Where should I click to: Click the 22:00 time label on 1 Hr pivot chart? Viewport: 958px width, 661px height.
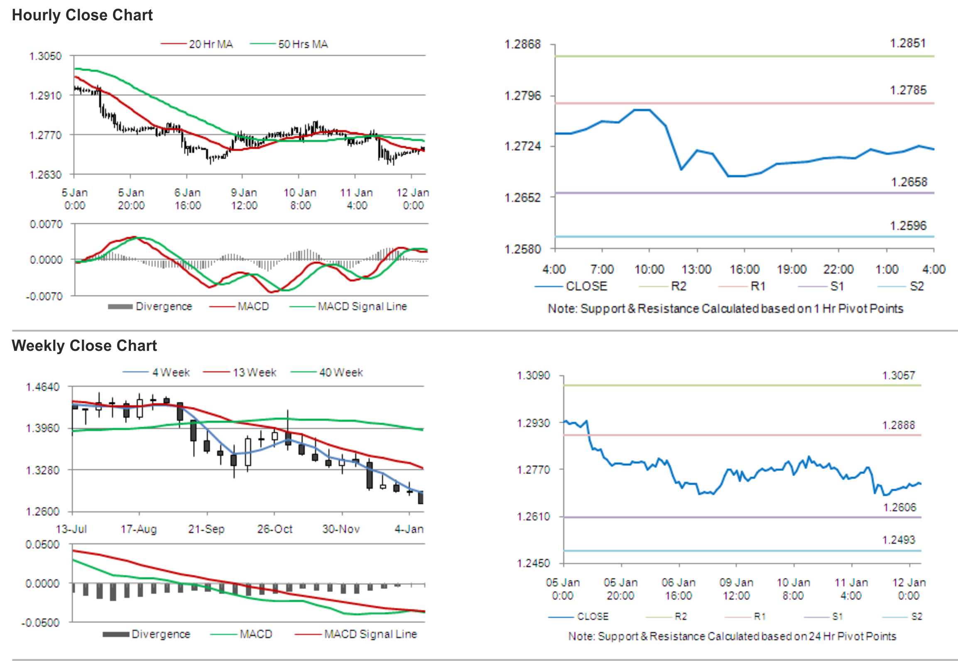pos(839,269)
